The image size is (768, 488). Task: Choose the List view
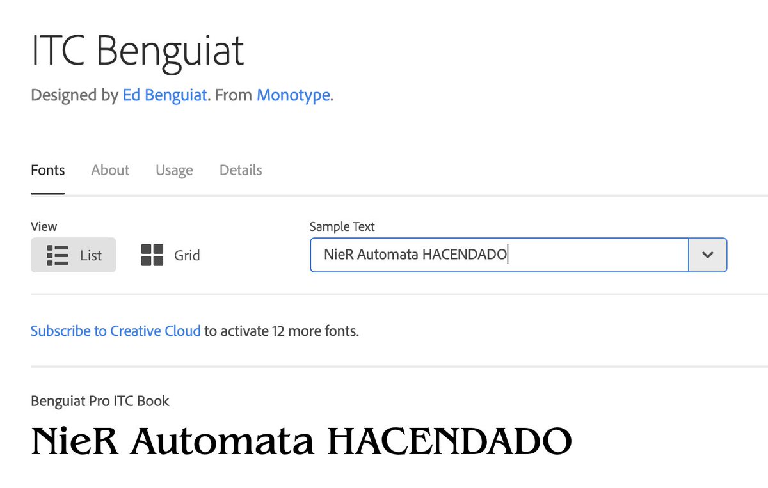coord(74,255)
